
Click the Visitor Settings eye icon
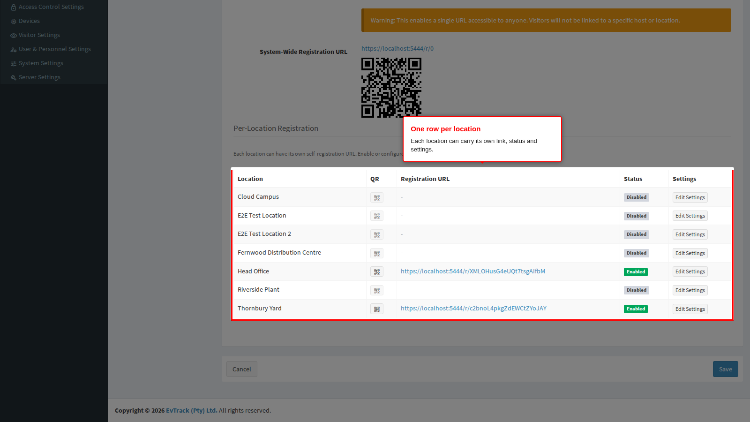coord(14,35)
